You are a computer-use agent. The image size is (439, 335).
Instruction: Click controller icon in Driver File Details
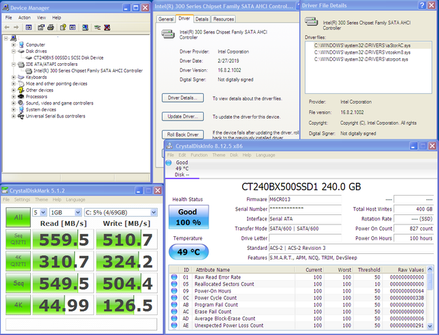pos(311,21)
